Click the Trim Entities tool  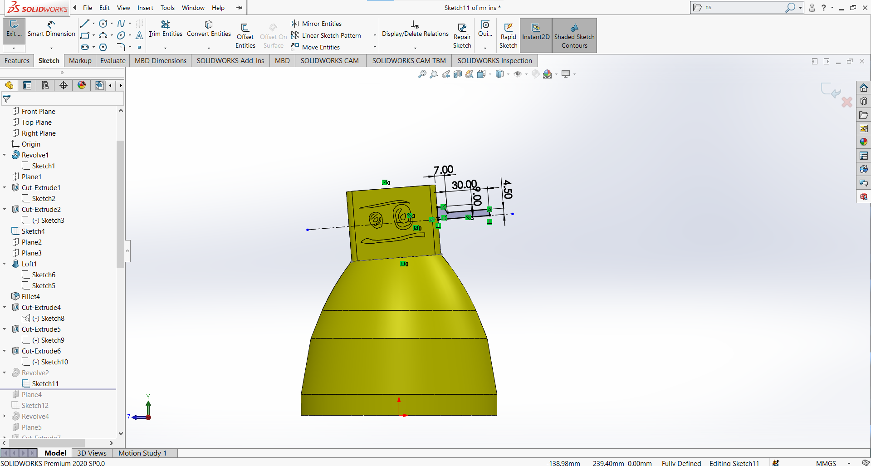[166, 29]
